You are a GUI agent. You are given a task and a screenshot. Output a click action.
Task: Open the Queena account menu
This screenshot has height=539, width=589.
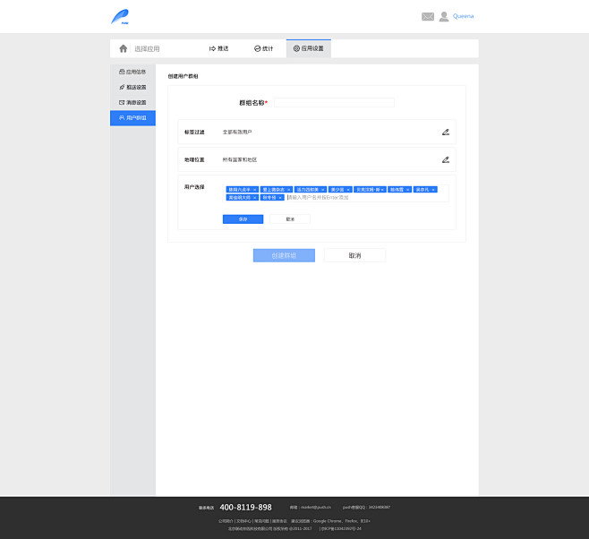tap(464, 16)
